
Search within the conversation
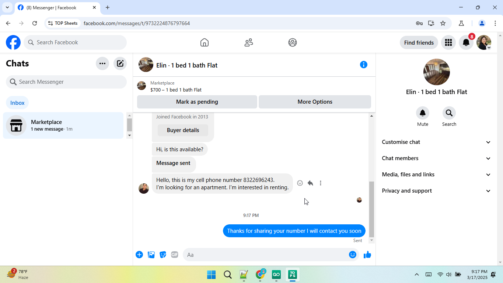point(449,113)
